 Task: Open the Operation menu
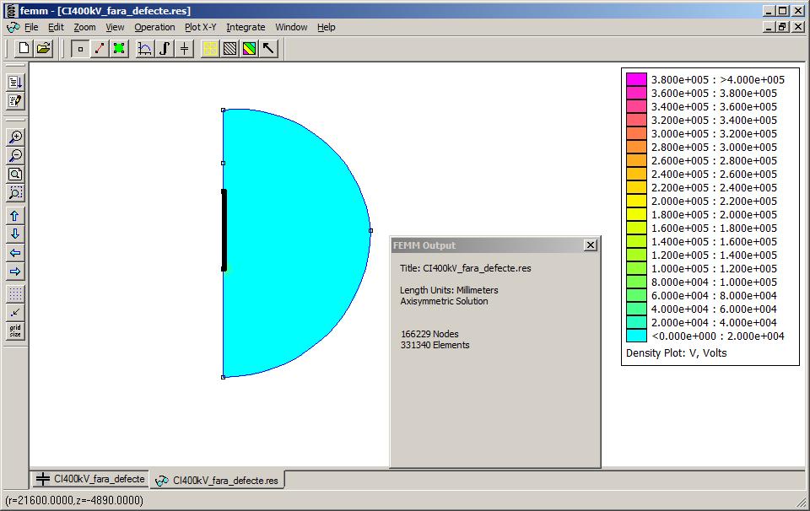pyautogui.click(x=154, y=27)
